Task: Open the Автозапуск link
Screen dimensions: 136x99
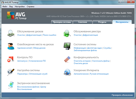Action: [22, 61]
